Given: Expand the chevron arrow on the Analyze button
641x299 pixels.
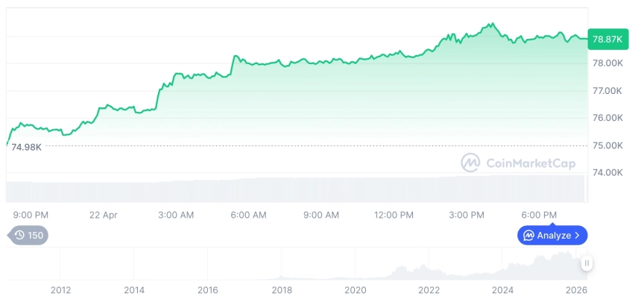Looking at the screenshot, I should 577,236.
